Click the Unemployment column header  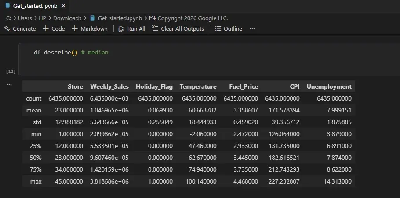coord(329,86)
